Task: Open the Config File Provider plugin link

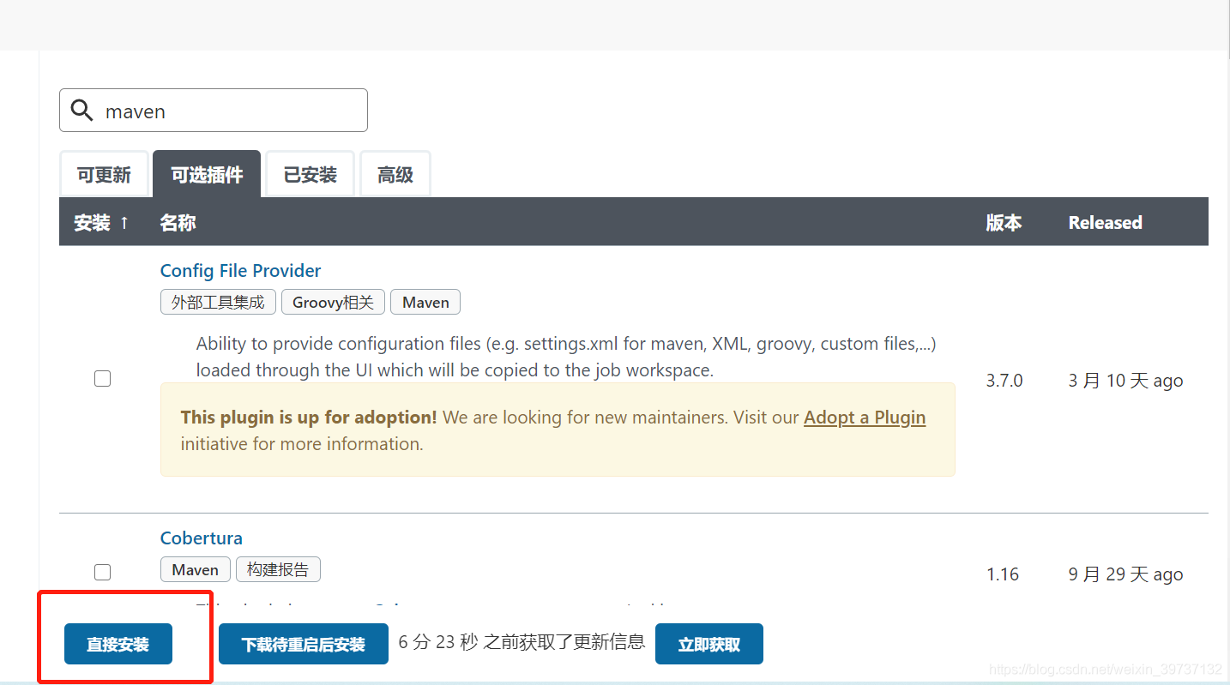Action: pos(240,271)
